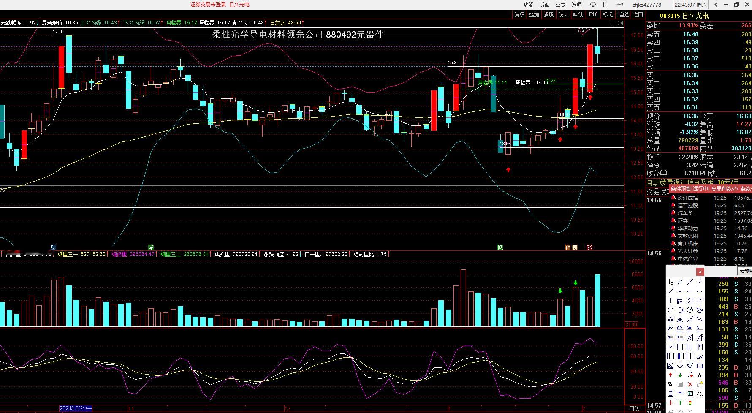Click the 云预警 button
This screenshot has width=752, height=413.
(x=745, y=271)
